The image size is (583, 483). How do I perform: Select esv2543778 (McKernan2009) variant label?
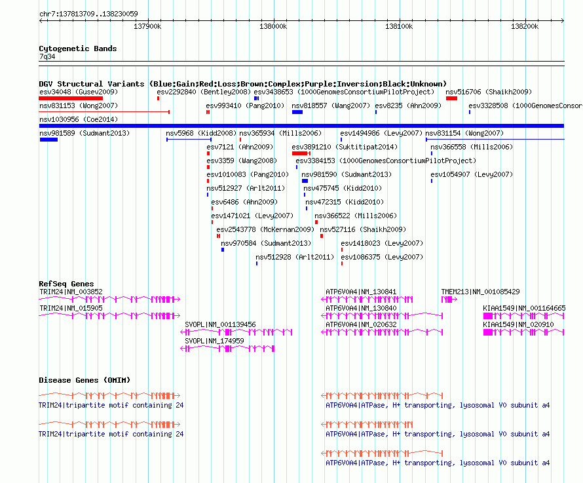pos(265,229)
